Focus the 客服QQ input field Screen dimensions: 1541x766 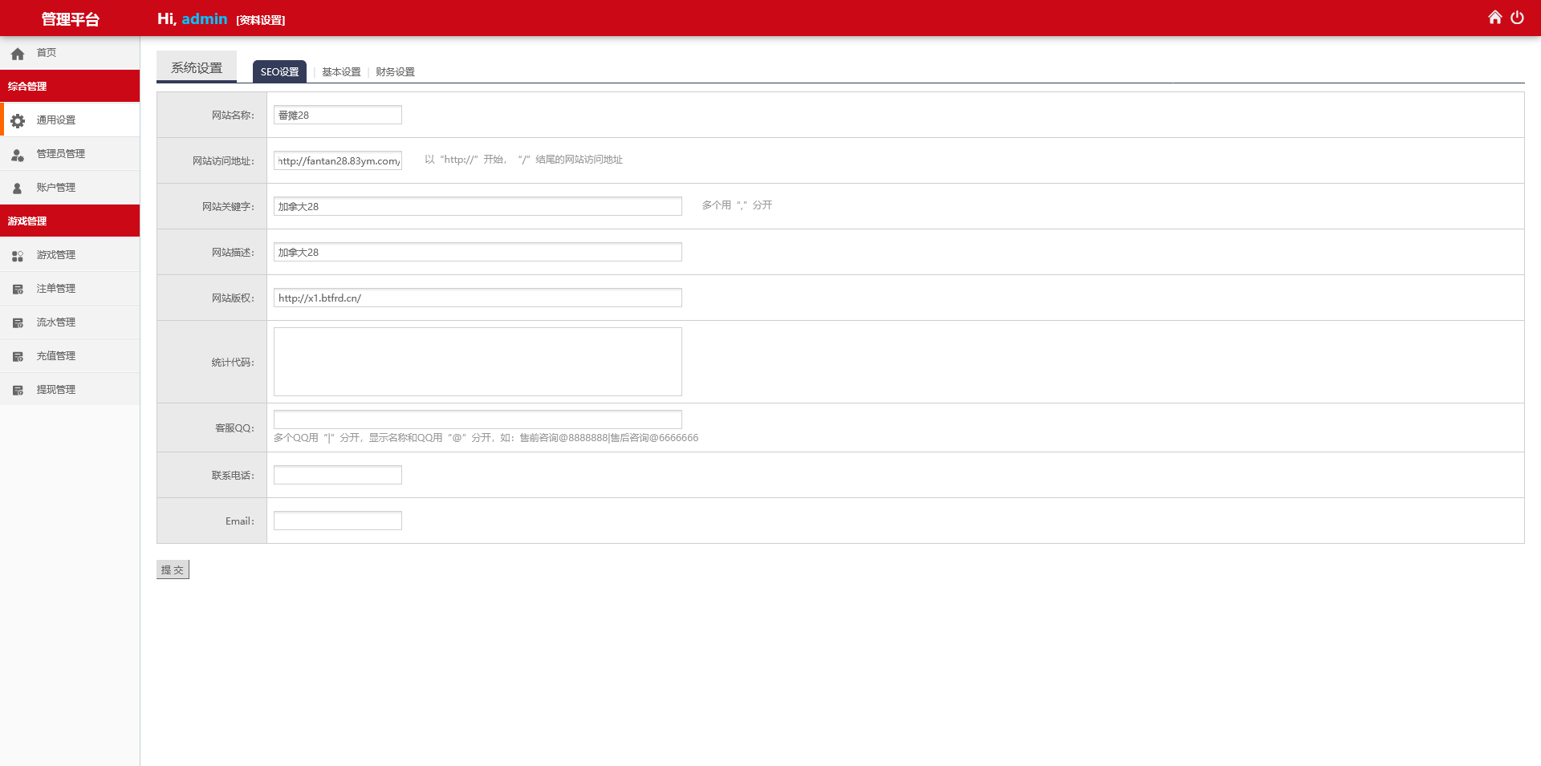pyautogui.click(x=478, y=419)
